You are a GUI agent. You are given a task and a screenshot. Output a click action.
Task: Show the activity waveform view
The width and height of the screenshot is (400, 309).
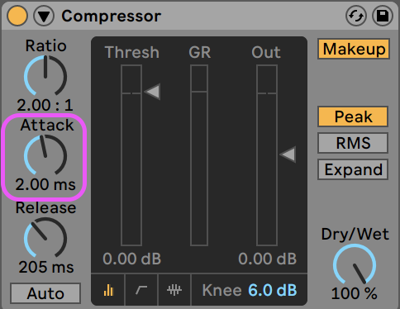(x=174, y=290)
